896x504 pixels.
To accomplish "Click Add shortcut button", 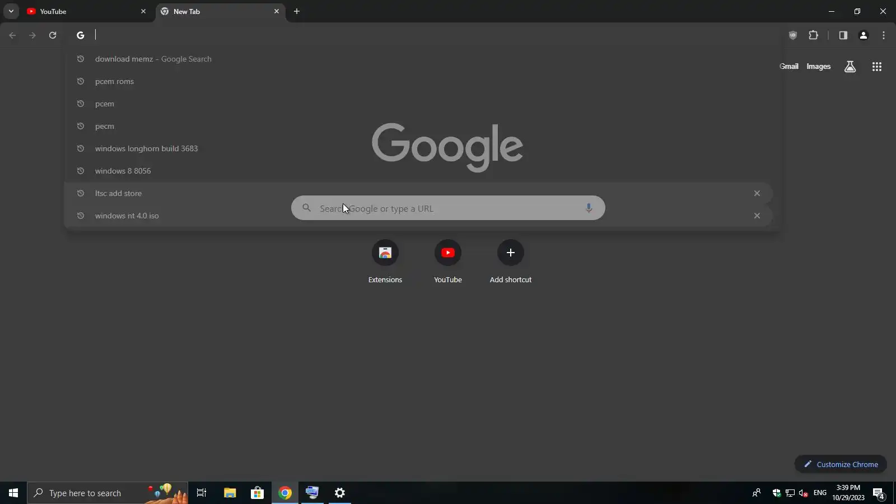I will point(511,262).
